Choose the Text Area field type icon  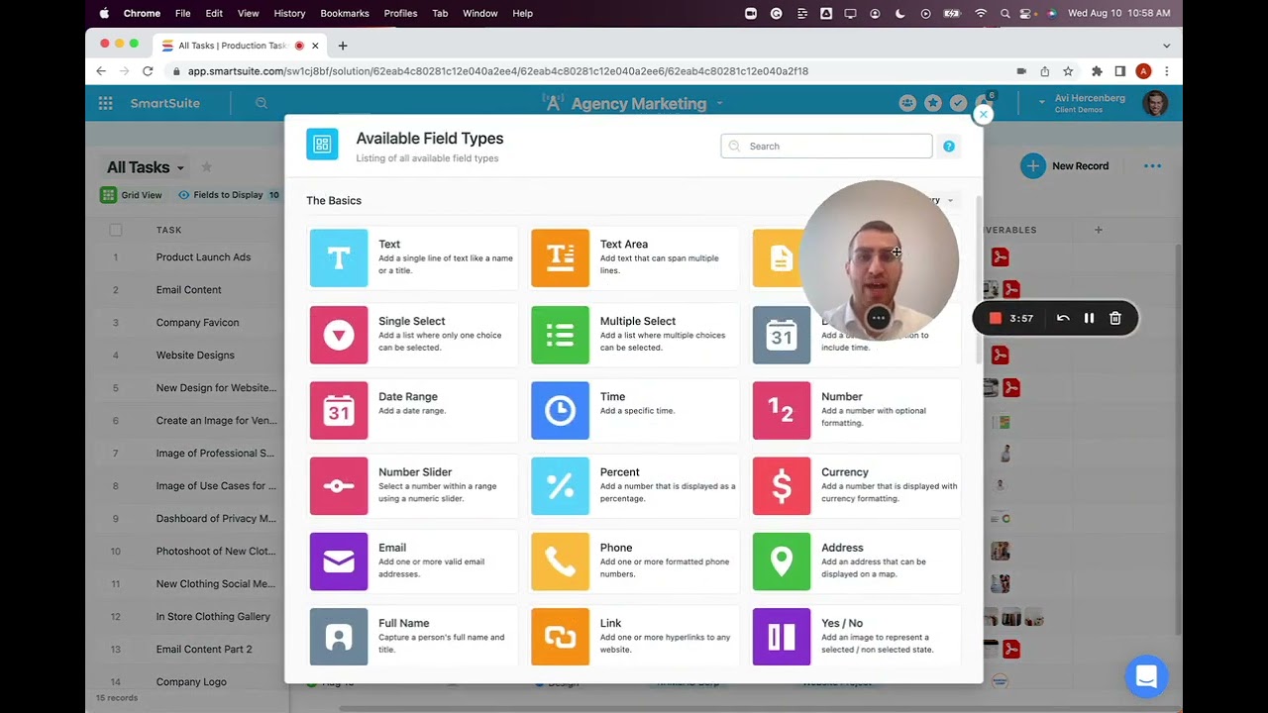tap(560, 258)
